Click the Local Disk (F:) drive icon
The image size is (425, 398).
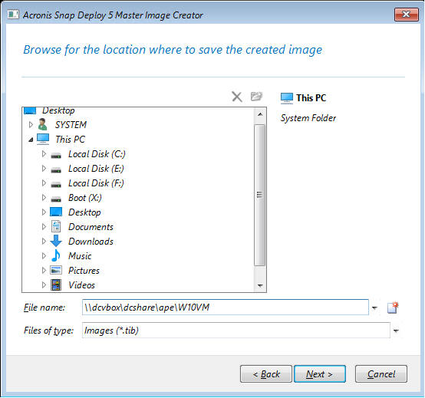point(56,184)
